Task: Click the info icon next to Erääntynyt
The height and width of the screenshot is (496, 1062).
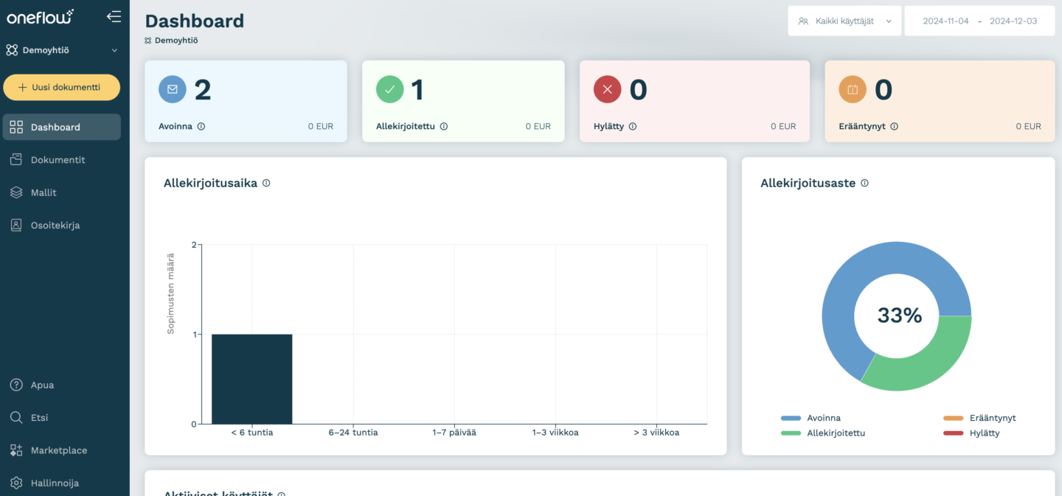Action: (895, 126)
